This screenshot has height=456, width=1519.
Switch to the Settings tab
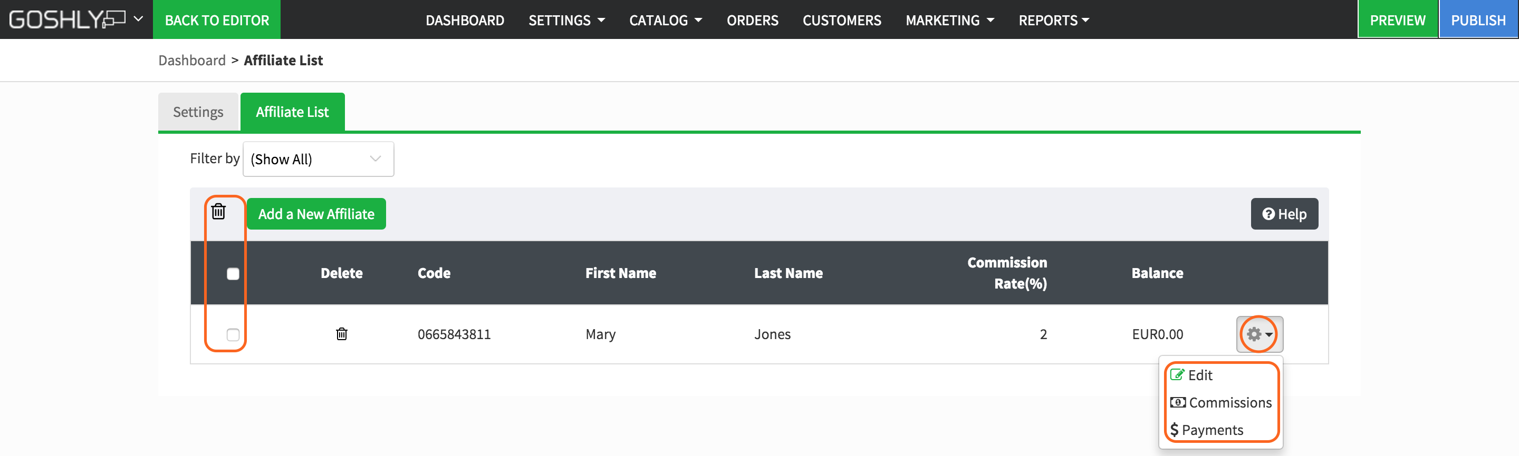[198, 112]
